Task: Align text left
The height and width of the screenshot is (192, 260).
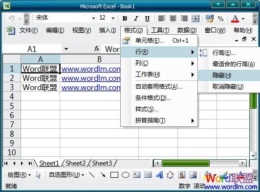Action: [x=162, y=18]
